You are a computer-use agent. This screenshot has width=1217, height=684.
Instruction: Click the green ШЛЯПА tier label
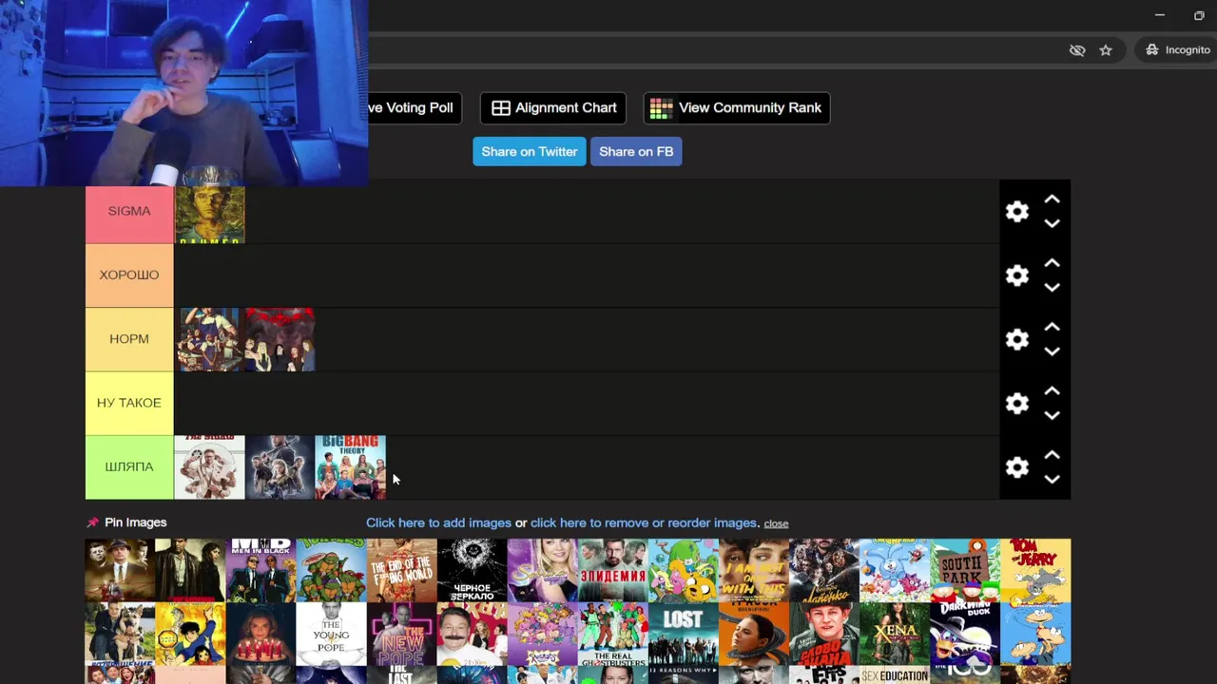pyautogui.click(x=129, y=467)
